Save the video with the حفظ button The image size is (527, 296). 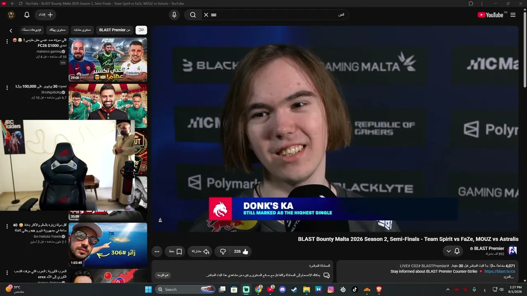click(175, 252)
